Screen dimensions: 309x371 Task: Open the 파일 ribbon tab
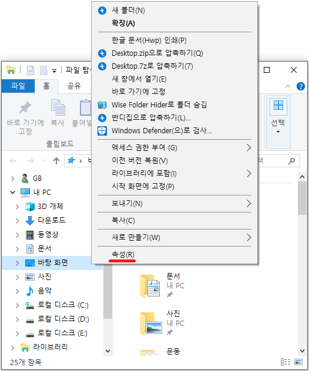(x=18, y=86)
